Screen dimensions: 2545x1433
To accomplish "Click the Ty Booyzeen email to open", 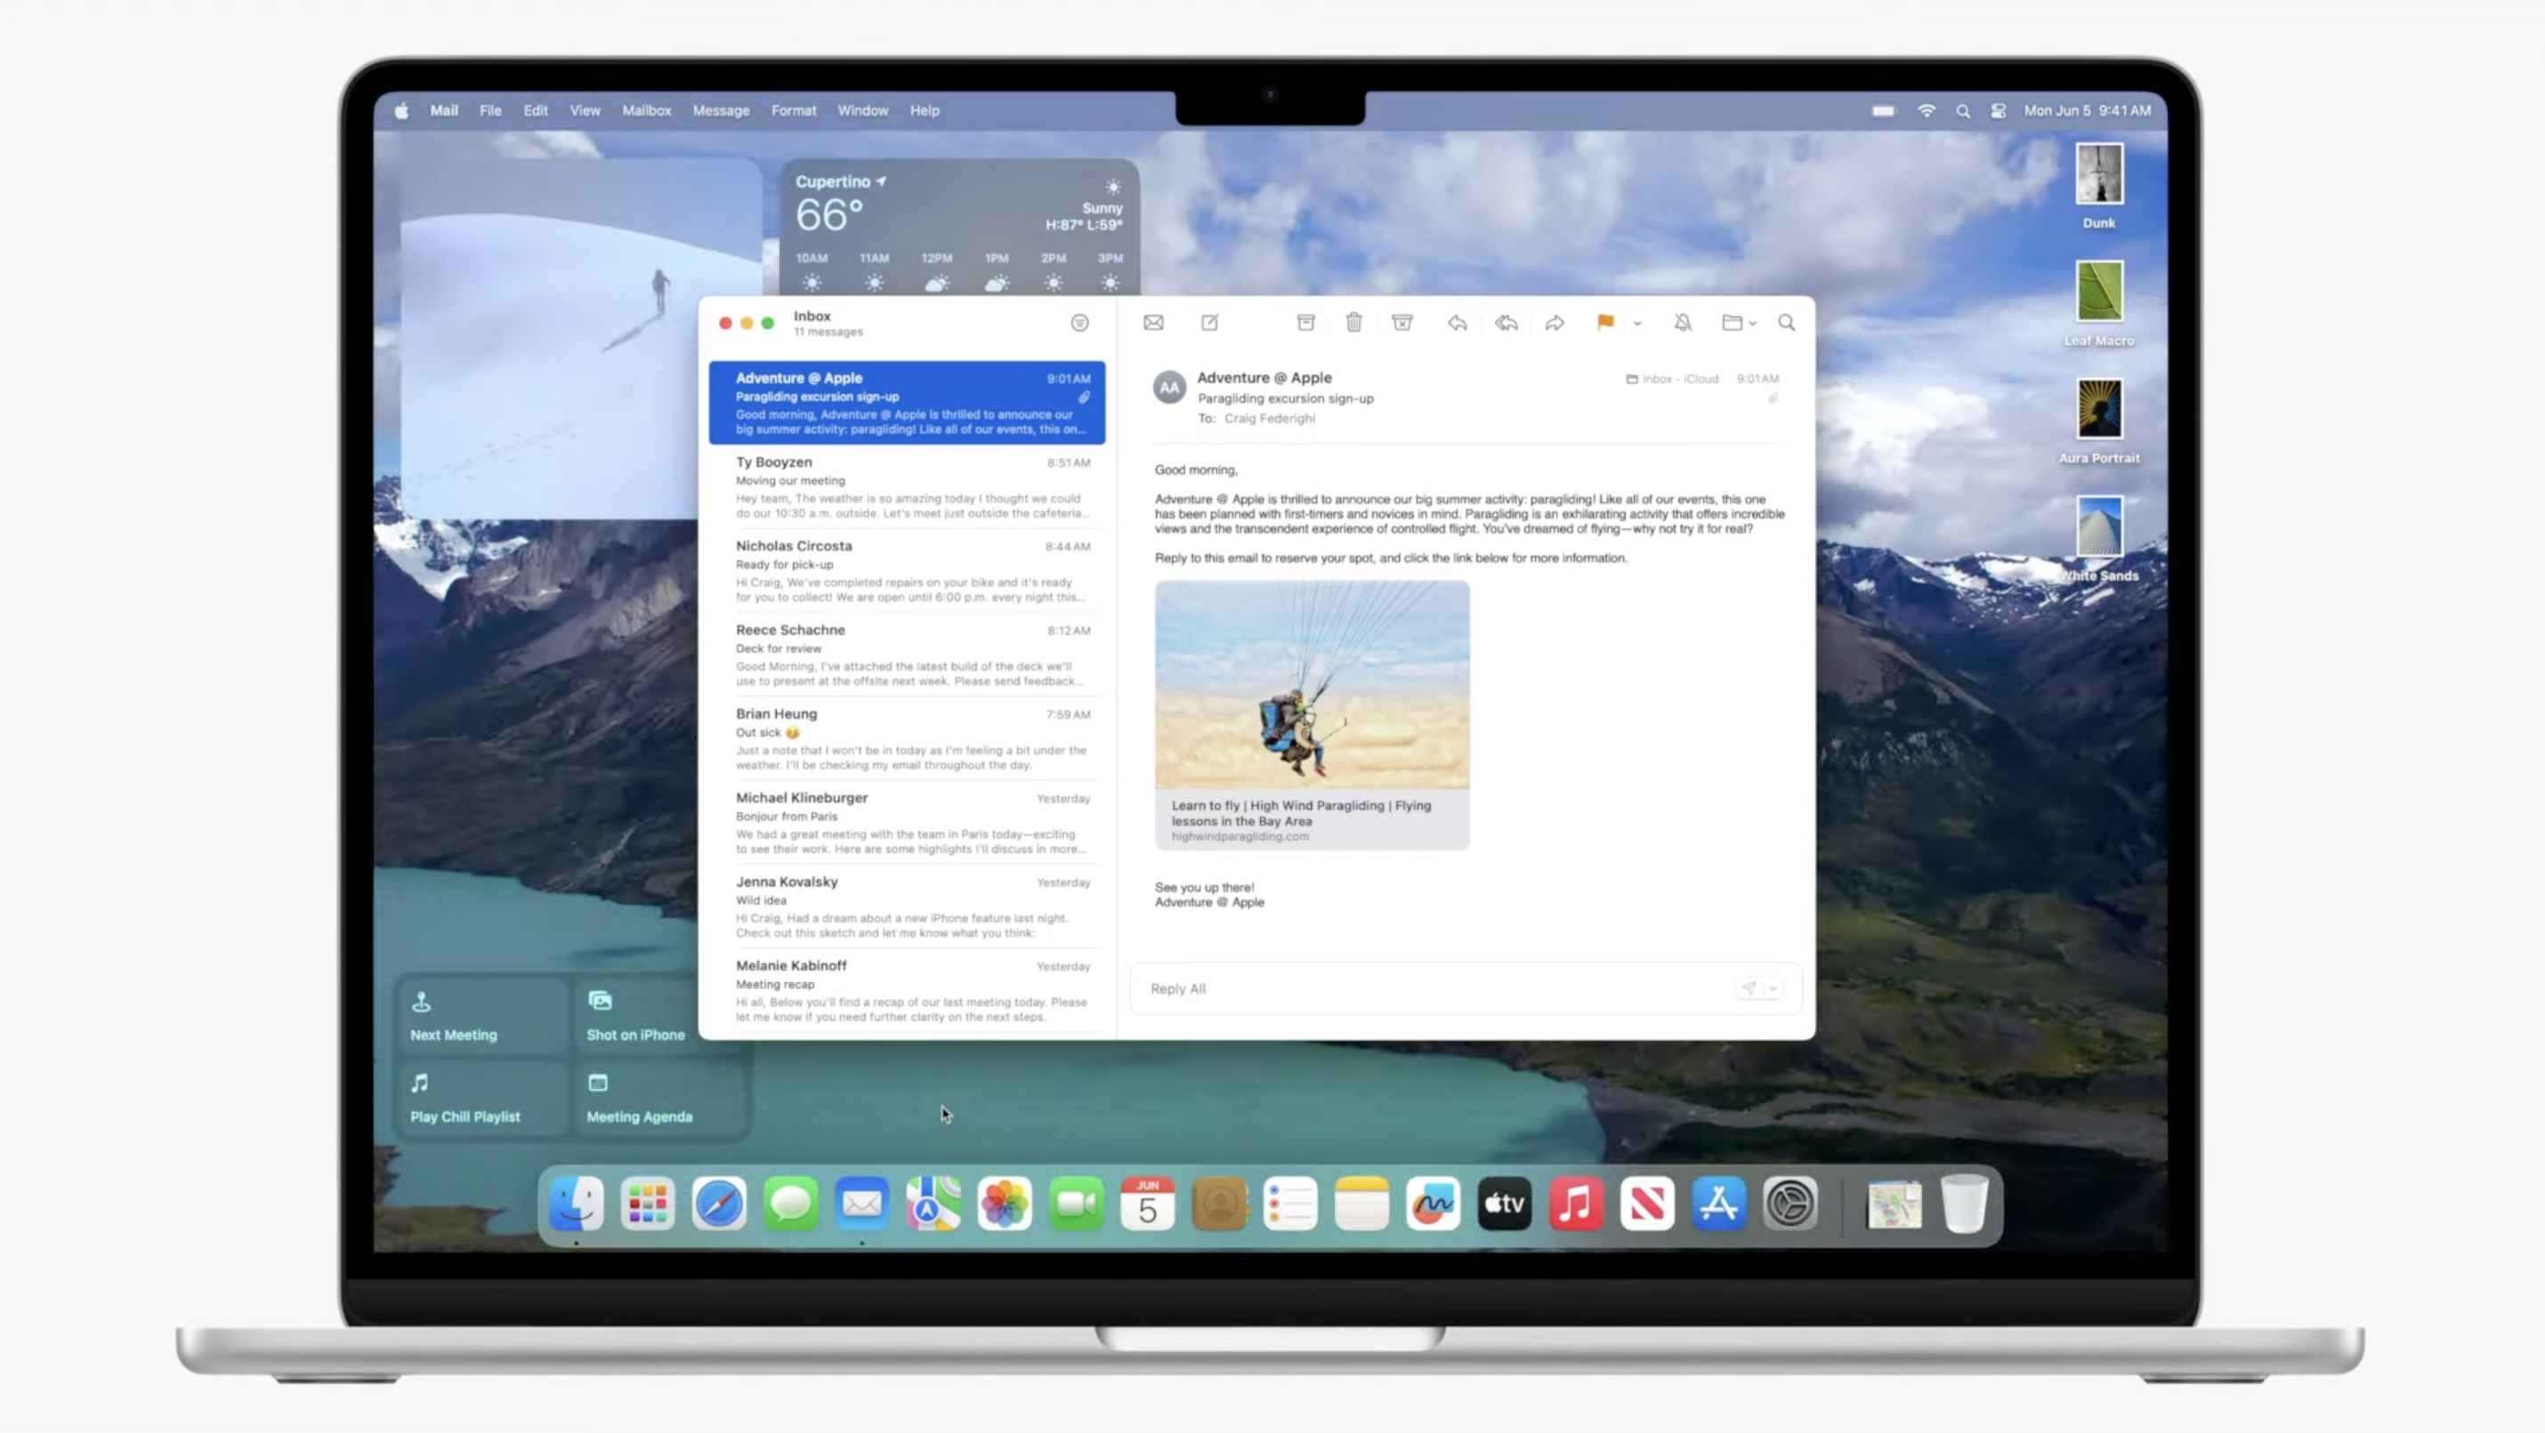I will coord(907,486).
